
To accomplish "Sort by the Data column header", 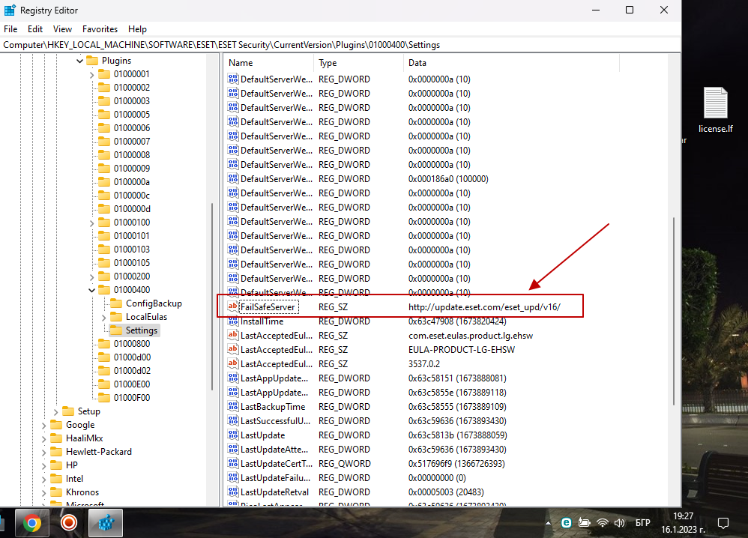I will (x=511, y=63).
